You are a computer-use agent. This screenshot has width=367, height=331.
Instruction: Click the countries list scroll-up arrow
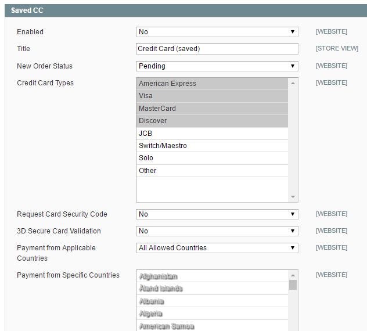point(293,275)
